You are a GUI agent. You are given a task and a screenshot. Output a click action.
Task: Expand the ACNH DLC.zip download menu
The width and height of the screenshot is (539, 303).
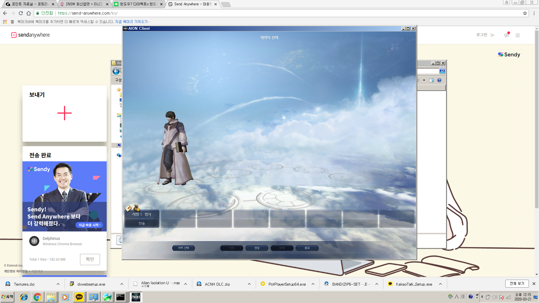[x=249, y=284]
